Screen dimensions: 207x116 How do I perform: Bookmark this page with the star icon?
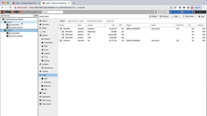[175, 8]
